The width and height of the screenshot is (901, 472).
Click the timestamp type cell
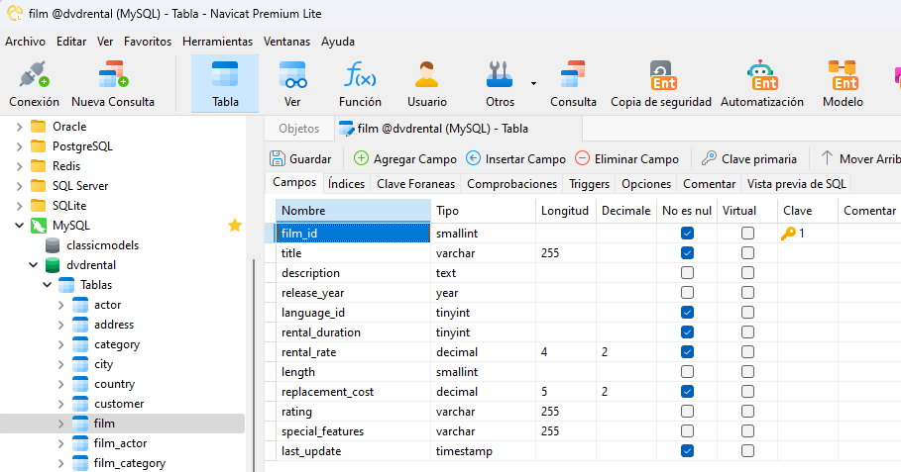tap(483, 451)
